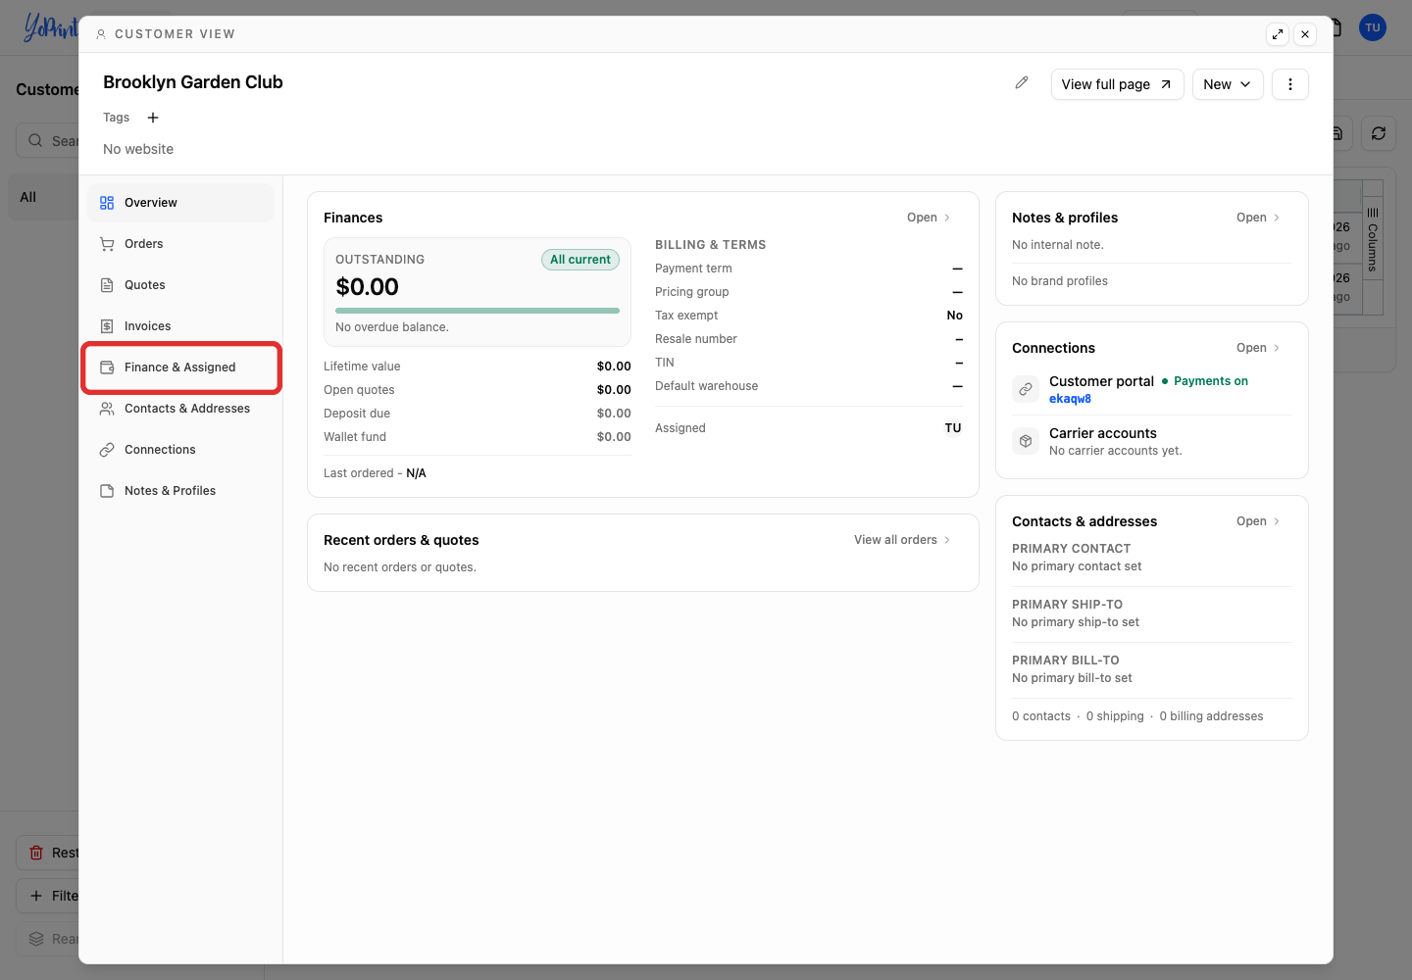This screenshot has width=1412, height=980.
Task: Click the All current status badge
Action: coord(580,260)
